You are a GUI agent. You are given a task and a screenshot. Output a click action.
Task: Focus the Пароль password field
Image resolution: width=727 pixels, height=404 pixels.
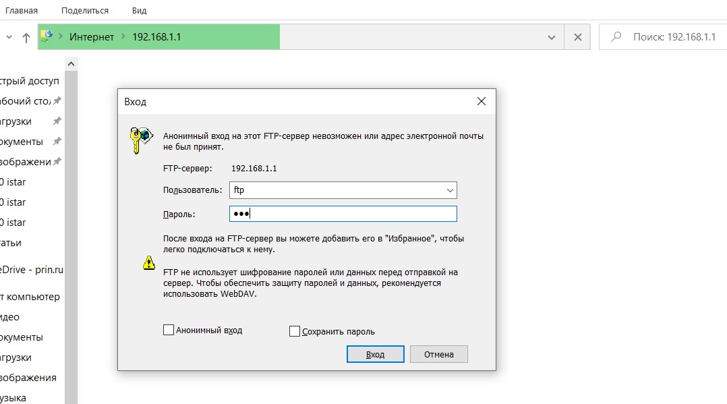tap(343, 214)
